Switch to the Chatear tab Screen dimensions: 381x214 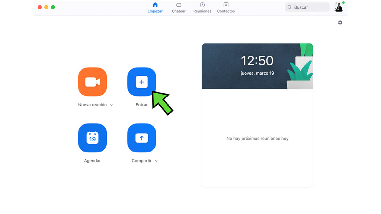click(179, 7)
